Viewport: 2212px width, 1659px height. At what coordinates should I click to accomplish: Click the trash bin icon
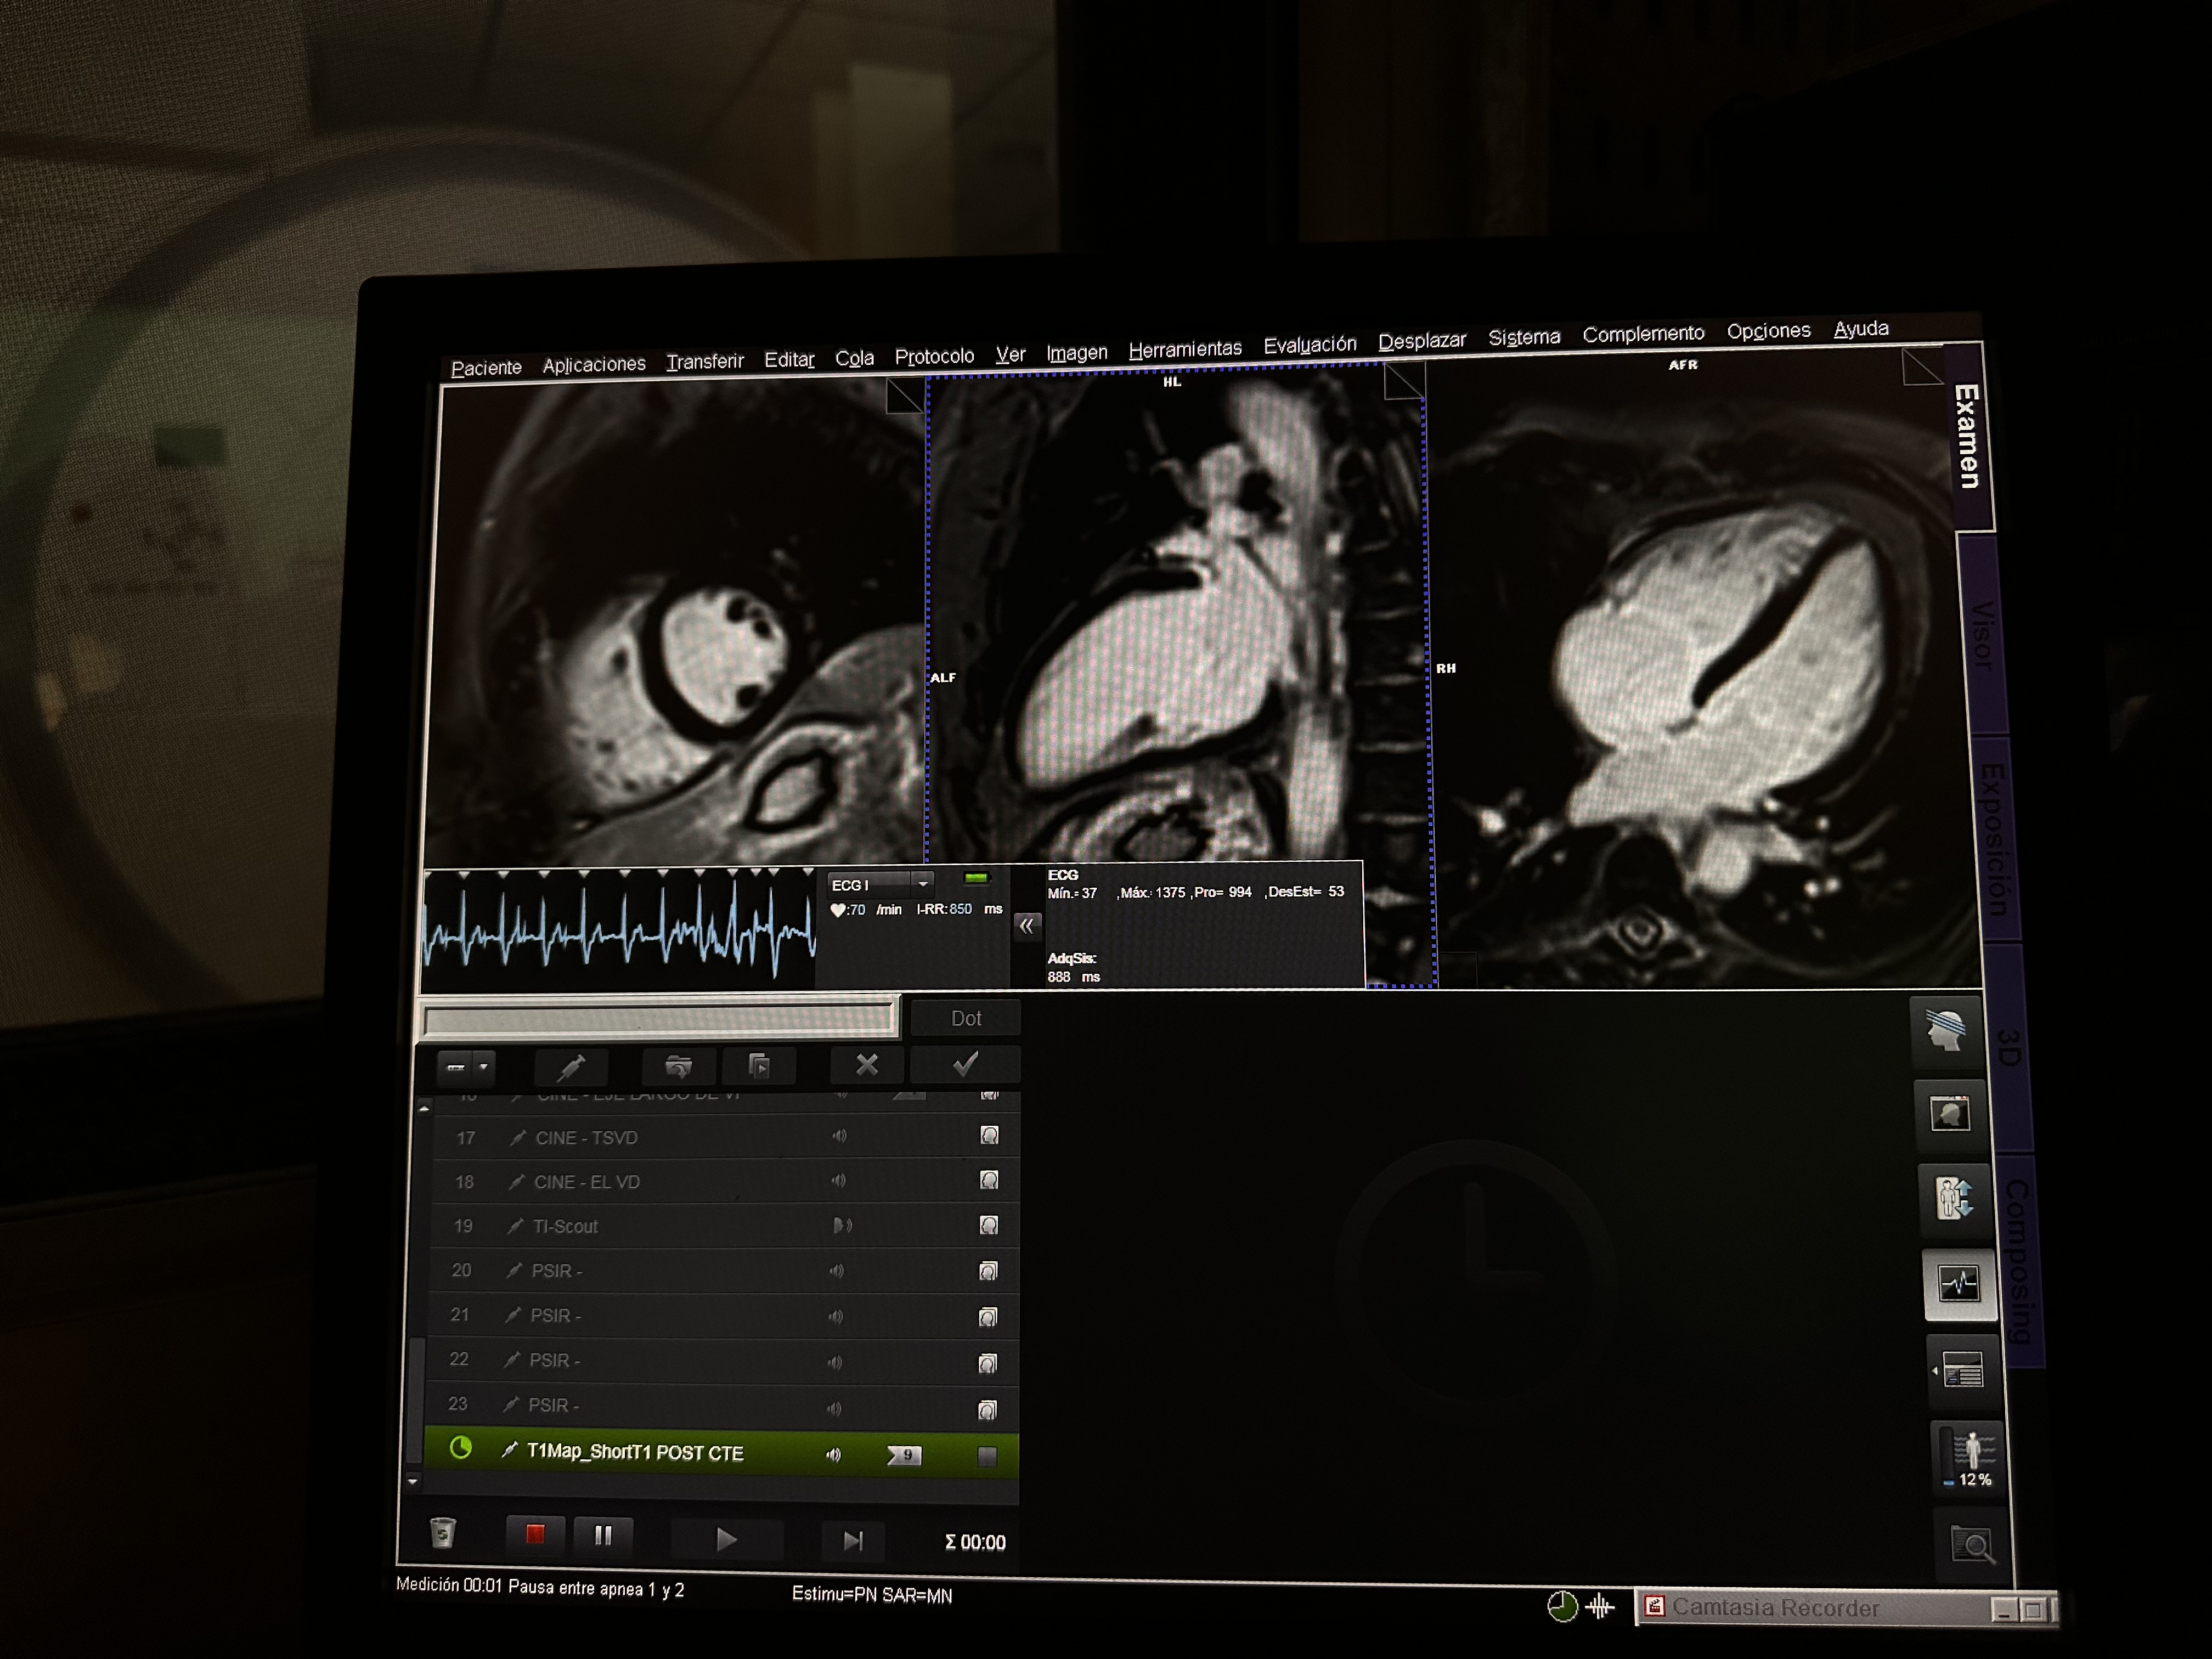pyautogui.click(x=442, y=1532)
